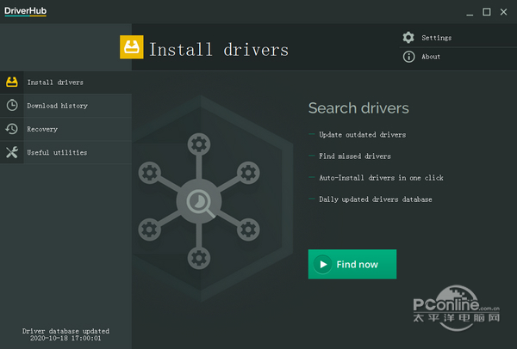Maximize the DriverHub window
Image resolution: width=517 pixels, height=349 pixels.
[x=486, y=12]
